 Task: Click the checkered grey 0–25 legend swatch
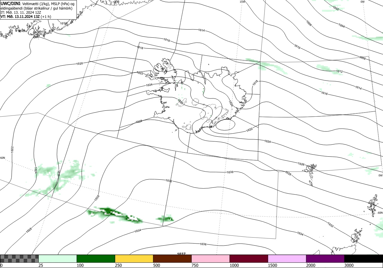19,258
